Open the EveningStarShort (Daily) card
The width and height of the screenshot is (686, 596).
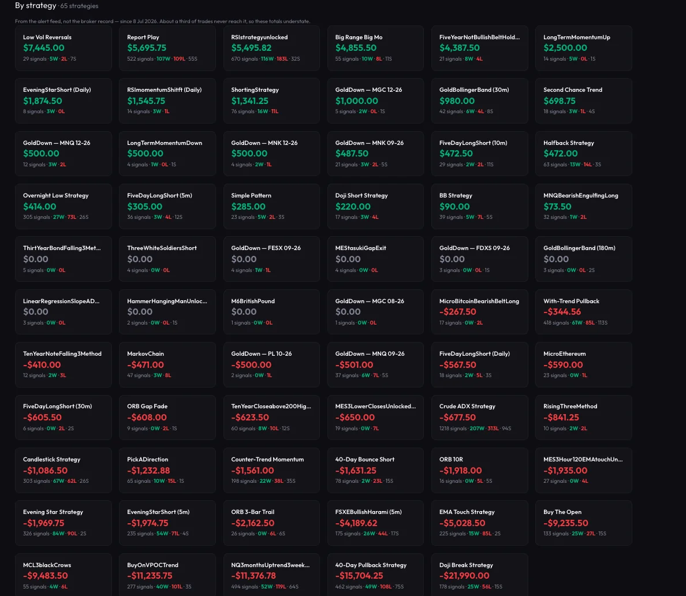(64, 100)
